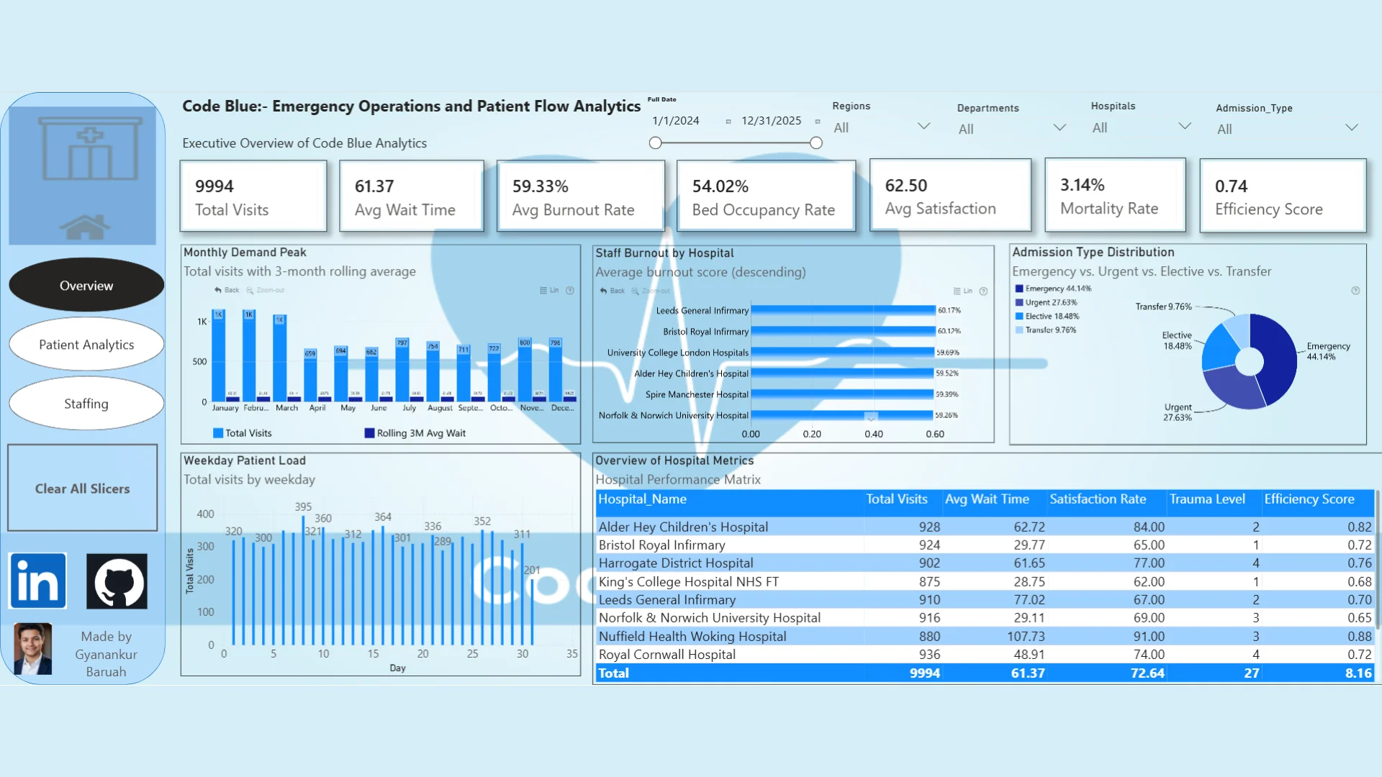Screen dimensions: 1382x777
Task: Open the GitHub icon link
Action: coord(117,581)
